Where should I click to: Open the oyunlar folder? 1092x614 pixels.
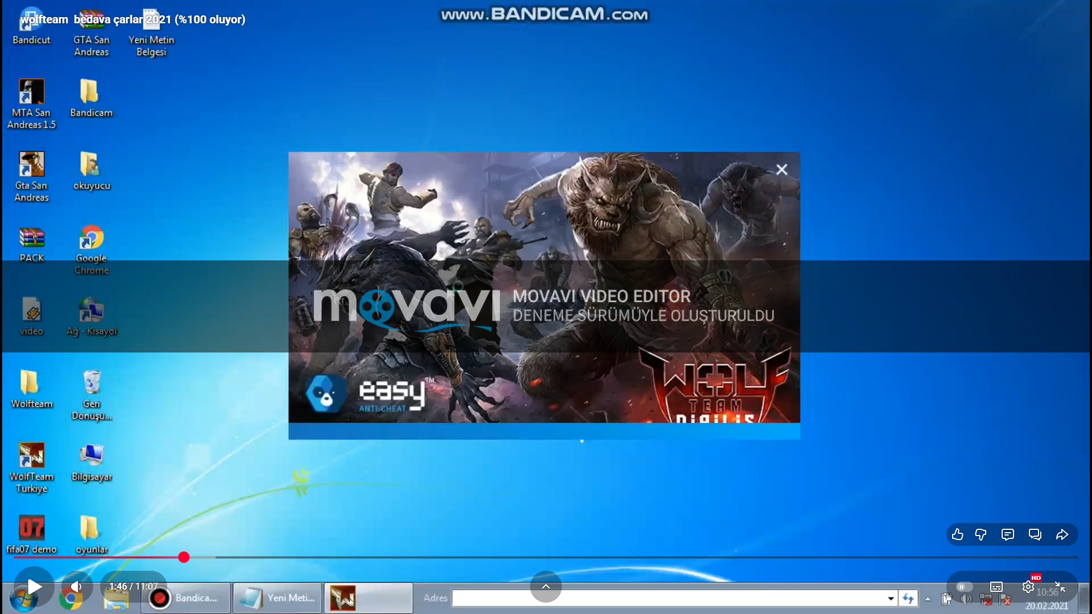click(92, 535)
